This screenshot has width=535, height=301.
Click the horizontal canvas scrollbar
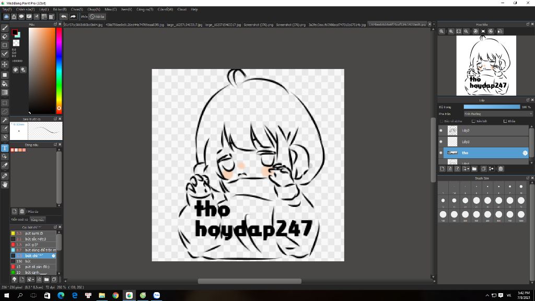(249, 281)
